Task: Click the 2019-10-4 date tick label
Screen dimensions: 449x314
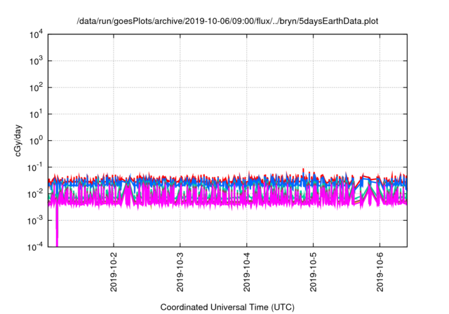Action: click(246, 272)
